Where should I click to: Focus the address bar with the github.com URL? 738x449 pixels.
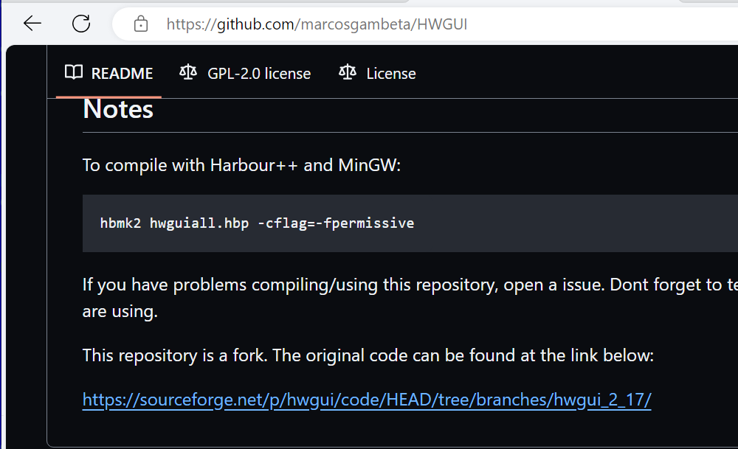coord(317,24)
